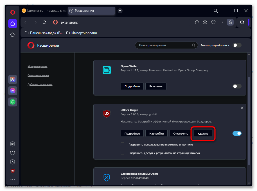Open the Импортировано bookmarks folder
Viewport: 257px width, 191px height.
point(82,33)
